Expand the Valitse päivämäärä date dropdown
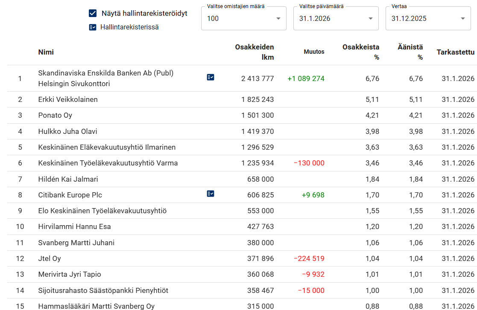477x310 pixels. (336, 18)
